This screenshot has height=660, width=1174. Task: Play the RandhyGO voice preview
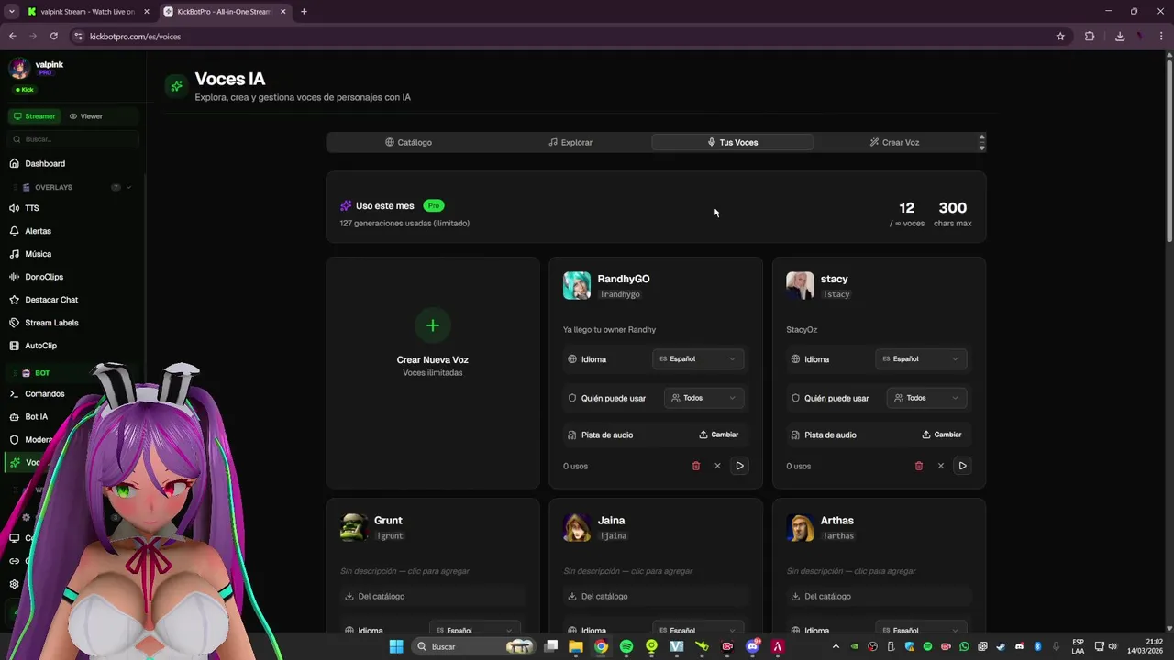(739, 466)
